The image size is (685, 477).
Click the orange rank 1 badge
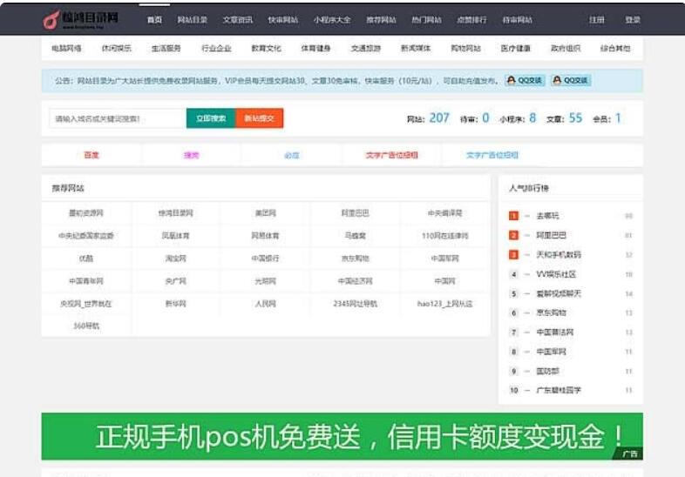click(514, 216)
